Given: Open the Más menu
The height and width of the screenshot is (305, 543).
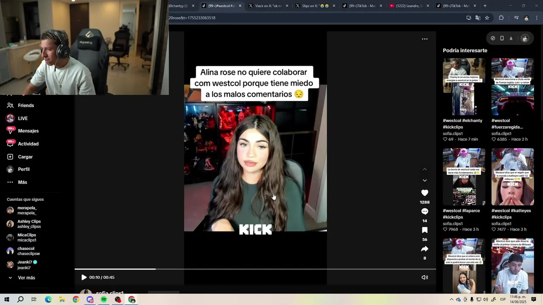Looking at the screenshot, I should pos(22,182).
